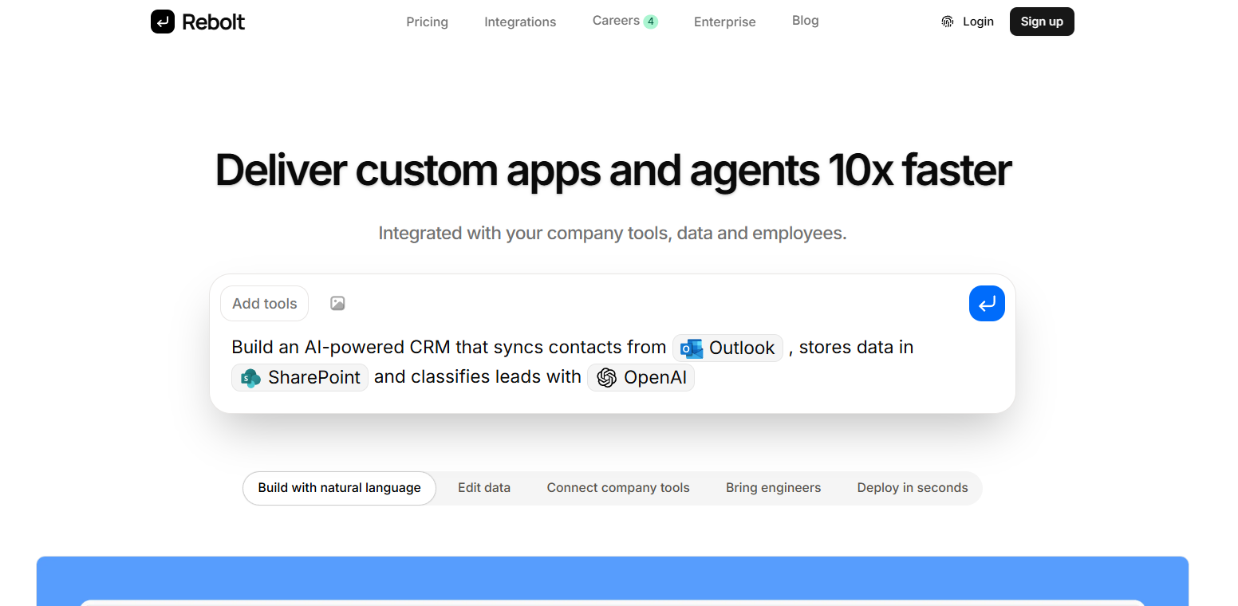Switch to the Edit data tab
Screen dimensions: 1238x606
(x=484, y=488)
